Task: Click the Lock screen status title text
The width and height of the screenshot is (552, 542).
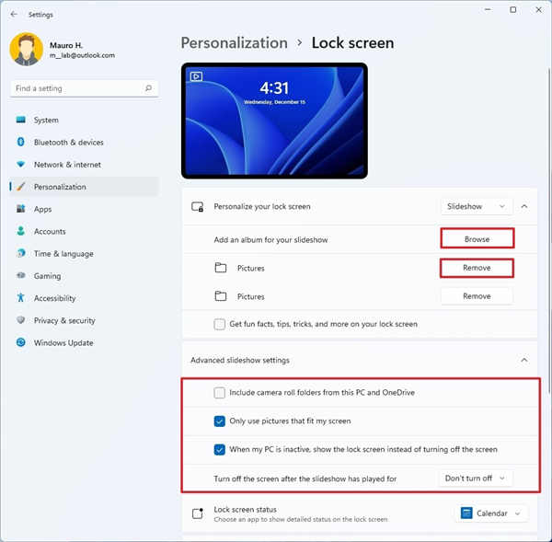Action: click(x=245, y=509)
